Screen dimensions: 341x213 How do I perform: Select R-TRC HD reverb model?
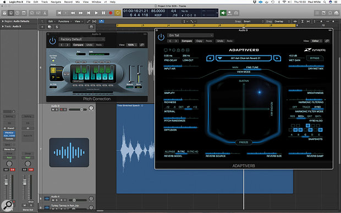pyautogui.click(x=193, y=152)
